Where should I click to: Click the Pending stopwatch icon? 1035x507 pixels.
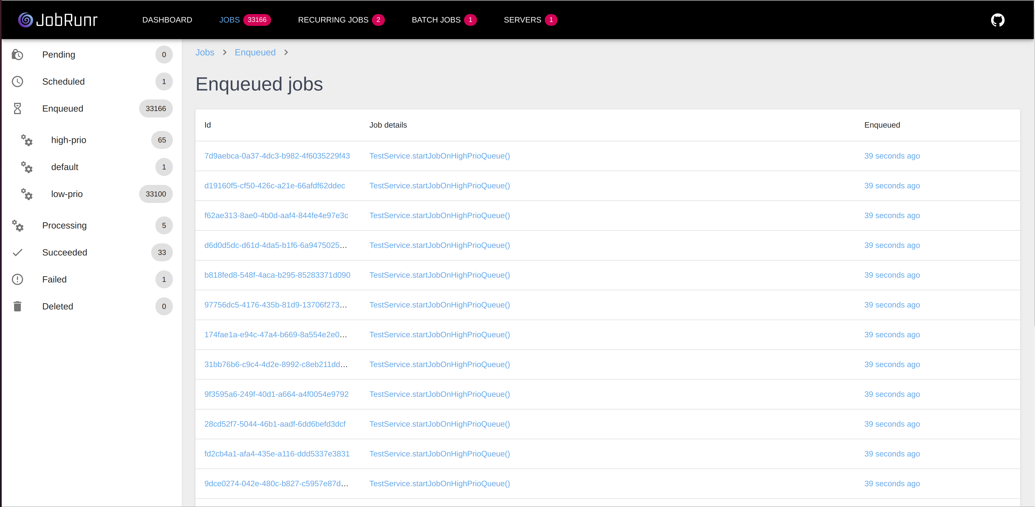pos(18,55)
